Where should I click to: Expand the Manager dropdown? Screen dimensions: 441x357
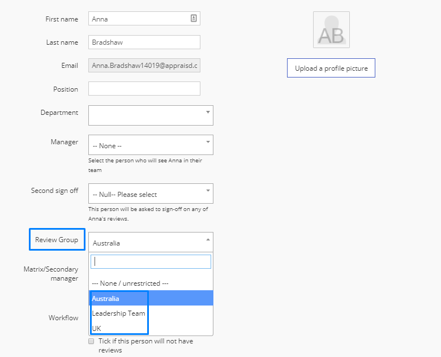tap(151, 145)
